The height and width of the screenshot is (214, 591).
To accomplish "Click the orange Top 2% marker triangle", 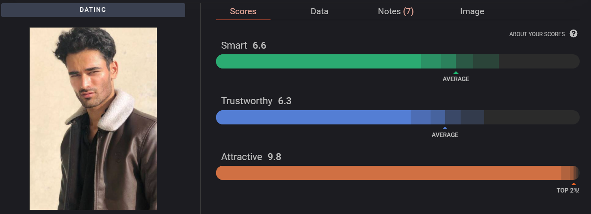I will click(x=574, y=184).
